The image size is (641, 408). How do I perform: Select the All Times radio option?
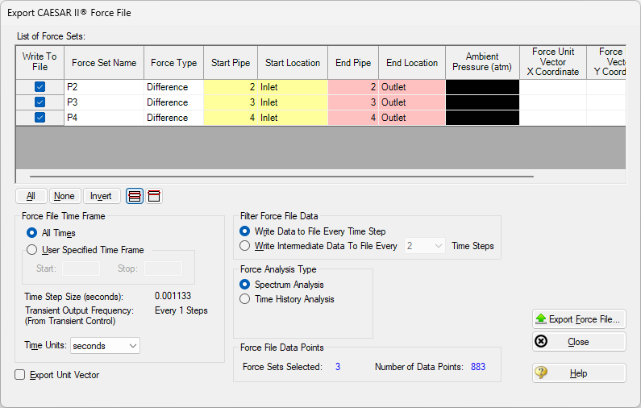point(31,233)
